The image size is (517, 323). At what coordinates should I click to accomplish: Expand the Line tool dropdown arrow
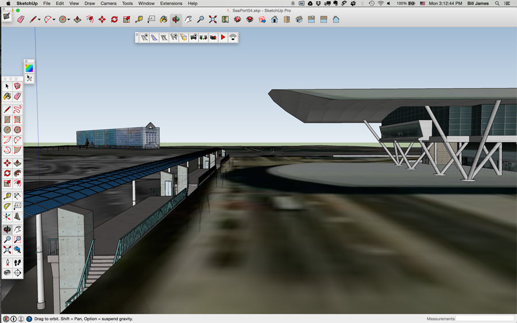40,20
